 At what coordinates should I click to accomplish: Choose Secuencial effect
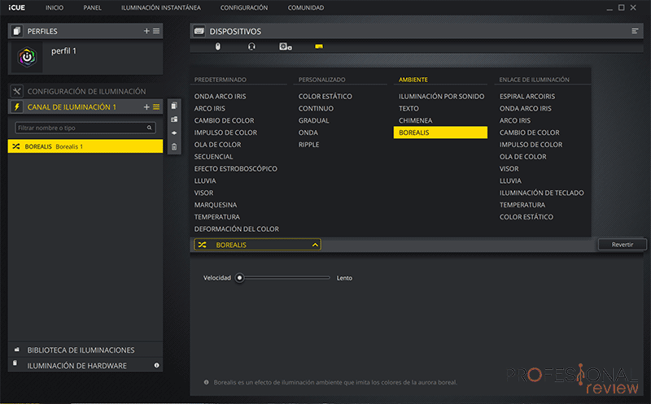[x=213, y=156]
